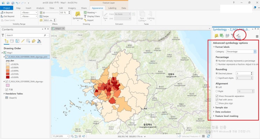Viewport: 260px width, 139px height.
Task: Click the Out Beyond visibility icon
Action: click(2, 16)
